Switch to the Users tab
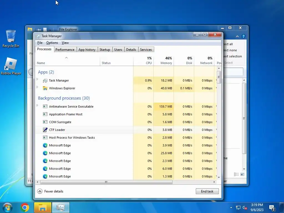Screen dimensions: 284x213 [118, 50]
